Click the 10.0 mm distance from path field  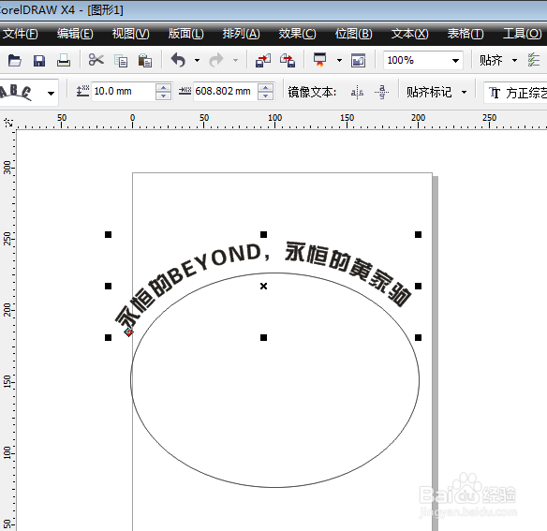point(123,92)
